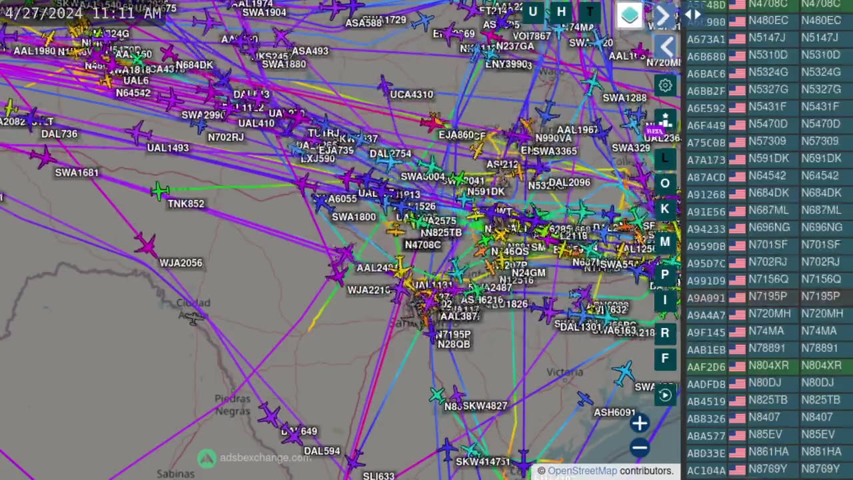This screenshot has width=853, height=480.
Task: Toggle the O button on the map sidebar
Action: click(x=665, y=183)
